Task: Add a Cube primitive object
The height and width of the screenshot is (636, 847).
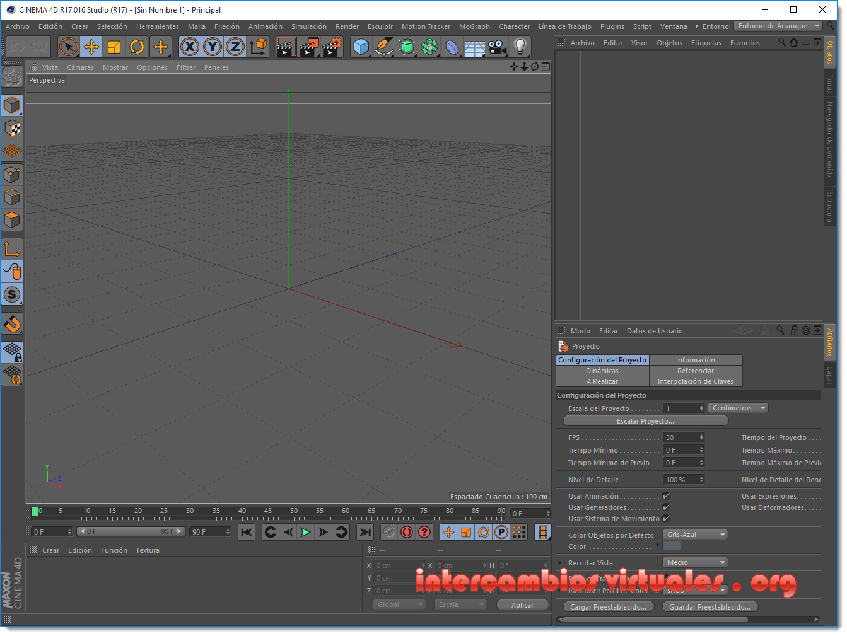Action: (x=361, y=47)
